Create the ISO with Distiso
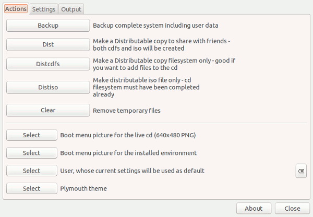The image size is (313, 217). (x=48, y=88)
